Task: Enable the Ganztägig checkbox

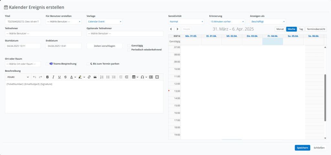Action: (x=129, y=46)
